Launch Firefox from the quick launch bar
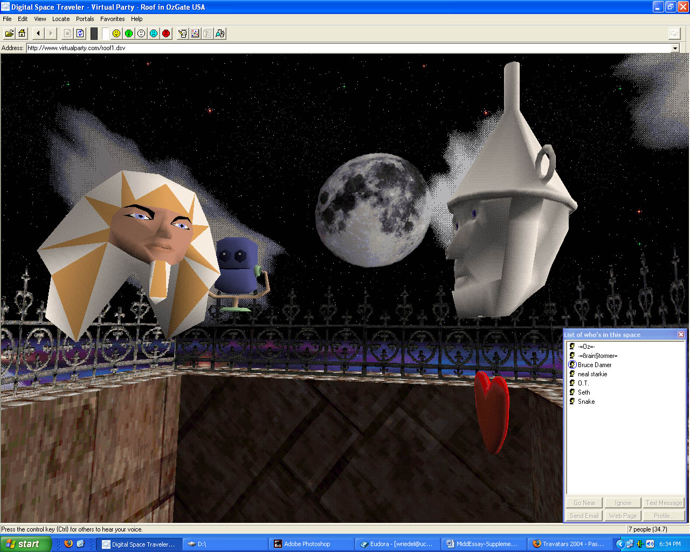Screen dimensions: 690x552 click(x=68, y=544)
